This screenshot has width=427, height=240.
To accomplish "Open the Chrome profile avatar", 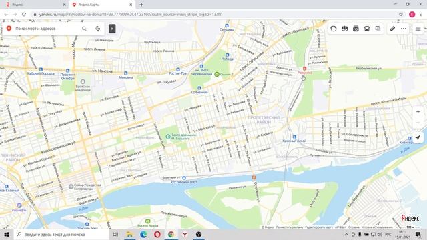I will coord(412,15).
